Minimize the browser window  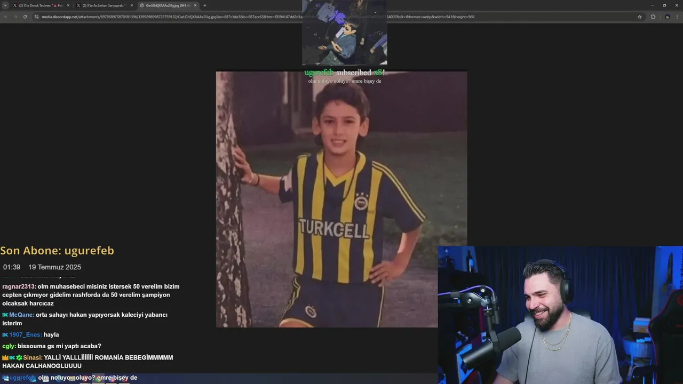pyautogui.click(x=652, y=5)
